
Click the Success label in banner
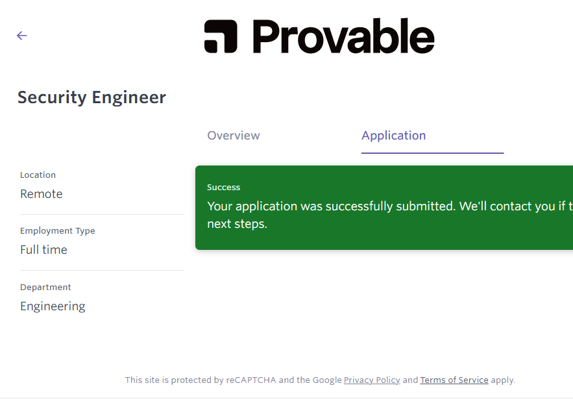pyautogui.click(x=224, y=188)
